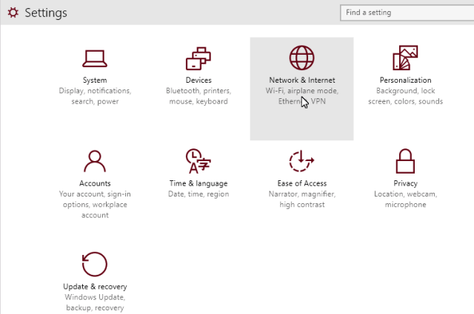The image size is (474, 314).
Task: Click the Update & recovery label
Action: [x=95, y=287]
